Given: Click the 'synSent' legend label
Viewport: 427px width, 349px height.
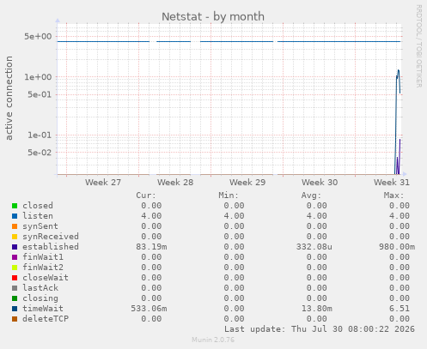Looking at the screenshot, I should (40, 226).
